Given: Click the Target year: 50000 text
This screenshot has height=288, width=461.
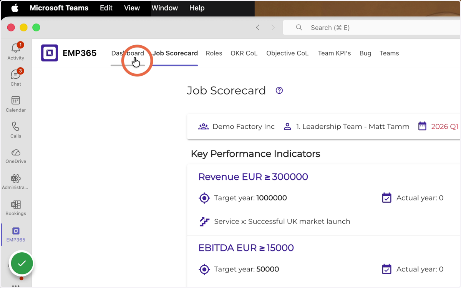Looking at the screenshot, I should click(x=247, y=269).
